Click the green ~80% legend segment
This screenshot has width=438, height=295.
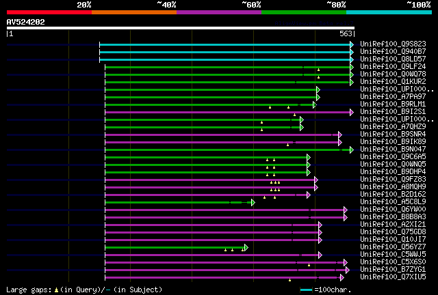point(304,12)
